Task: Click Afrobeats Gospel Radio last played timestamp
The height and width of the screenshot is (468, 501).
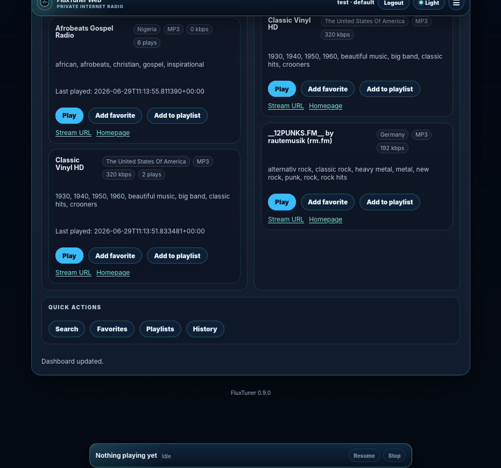Action: click(130, 91)
